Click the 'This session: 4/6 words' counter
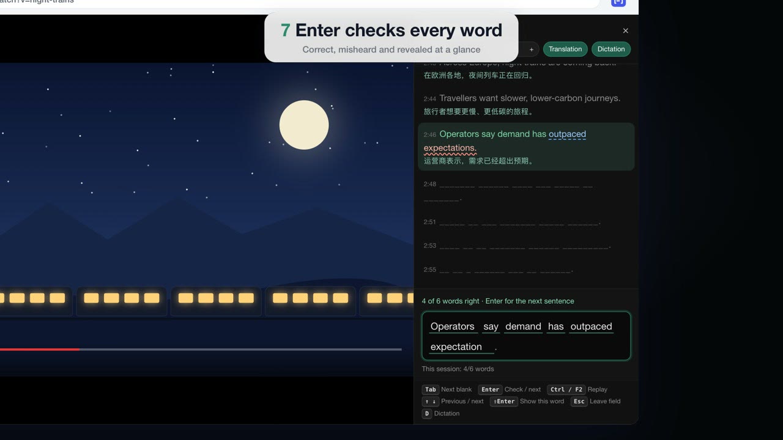Viewport: 783px width, 440px height. tap(458, 369)
